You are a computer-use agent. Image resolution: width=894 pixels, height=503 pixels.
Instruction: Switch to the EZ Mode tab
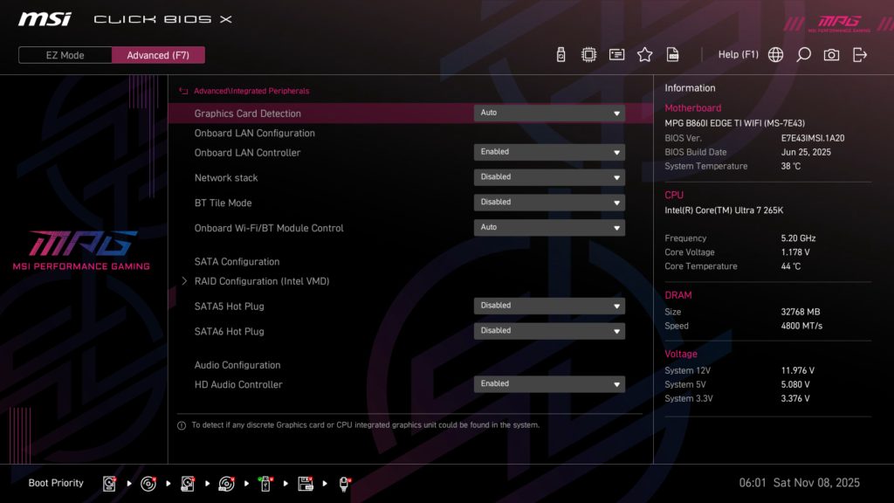(x=65, y=54)
